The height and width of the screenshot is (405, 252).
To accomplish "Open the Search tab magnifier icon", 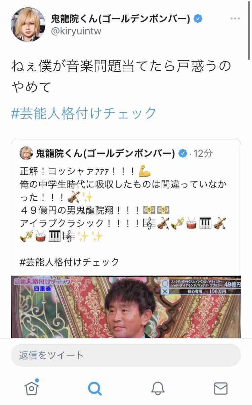I will (x=95, y=389).
